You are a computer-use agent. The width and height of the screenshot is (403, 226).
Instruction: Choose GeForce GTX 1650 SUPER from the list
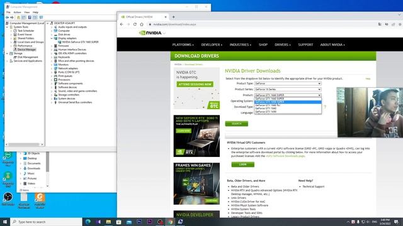(x=288, y=102)
